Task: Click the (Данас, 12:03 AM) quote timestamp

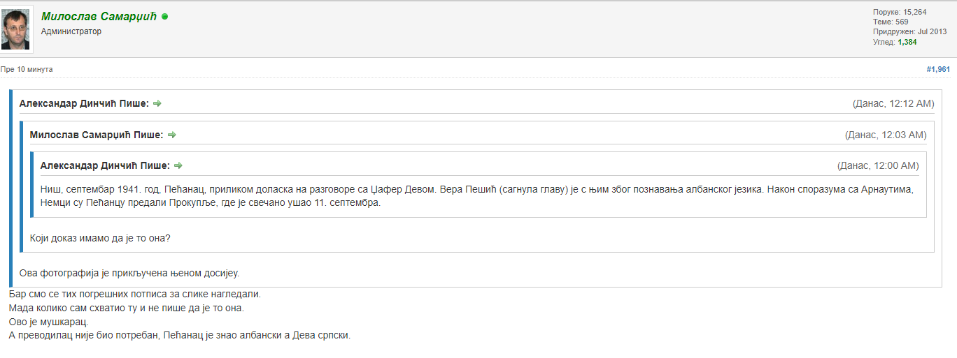Action: (x=886, y=135)
